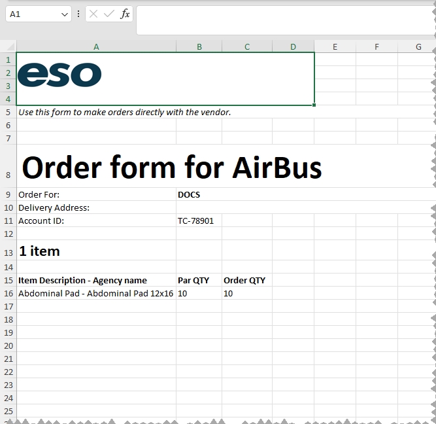The height and width of the screenshot is (424, 436).
Task: Click the Order QTY value 10 in row 16
Action: [247, 293]
